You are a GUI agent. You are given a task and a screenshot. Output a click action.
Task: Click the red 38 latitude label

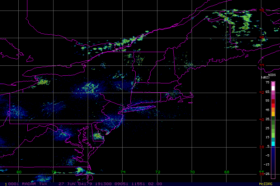tap(261, 147)
